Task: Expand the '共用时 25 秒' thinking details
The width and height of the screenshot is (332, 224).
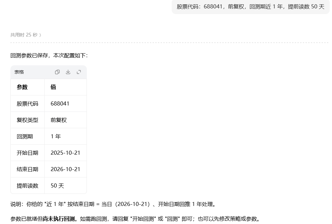Action: click(x=25, y=35)
